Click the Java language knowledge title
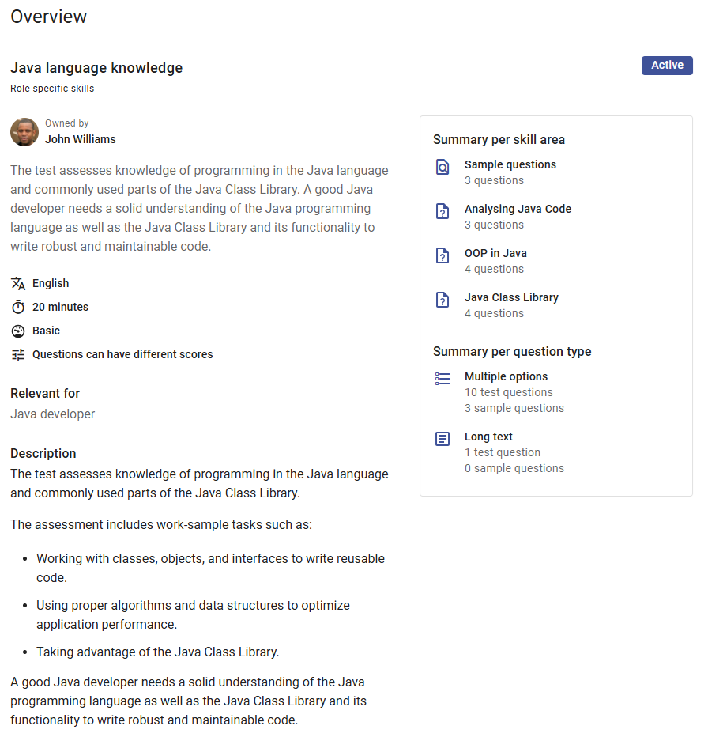 point(96,68)
